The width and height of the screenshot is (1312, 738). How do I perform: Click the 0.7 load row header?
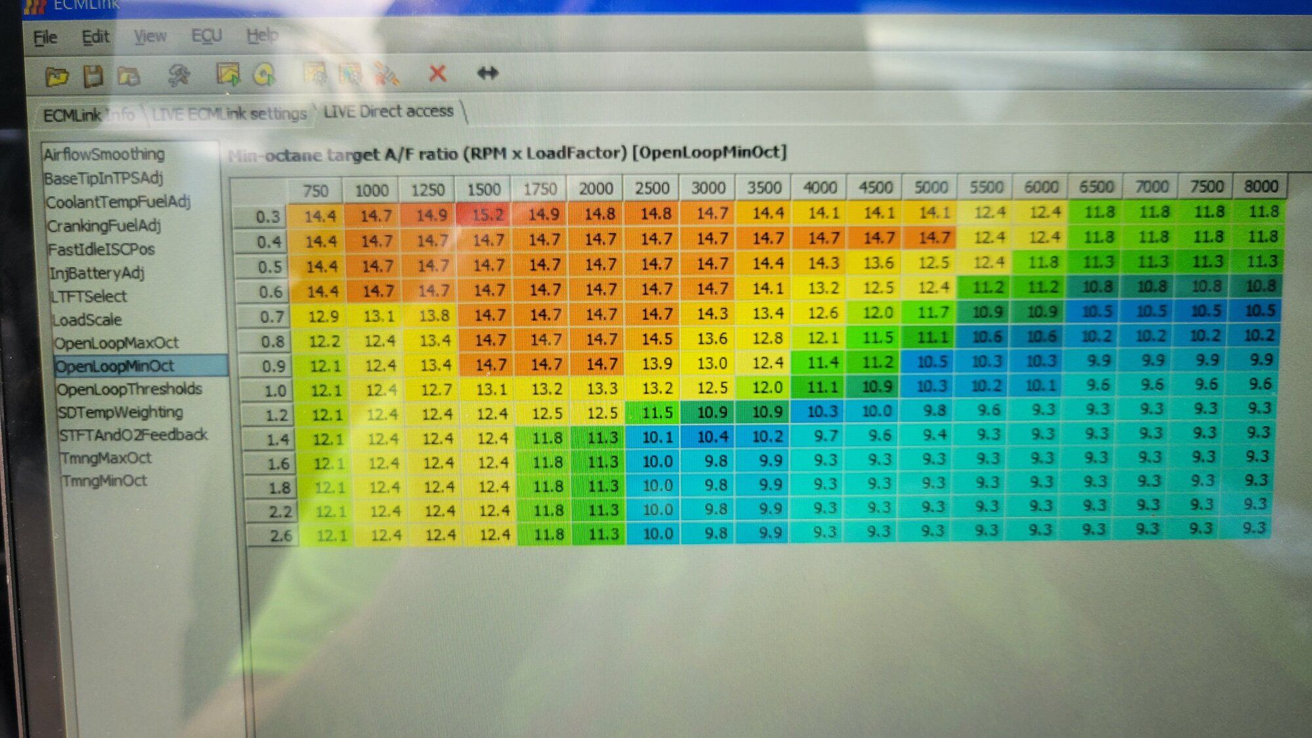point(264,318)
